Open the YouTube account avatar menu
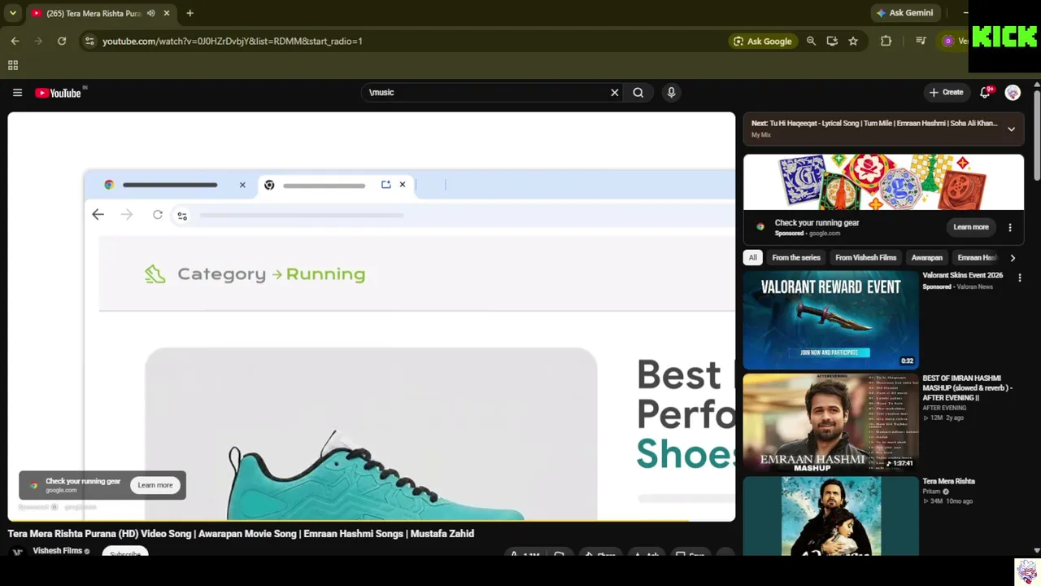1041x586 pixels. click(x=1013, y=93)
